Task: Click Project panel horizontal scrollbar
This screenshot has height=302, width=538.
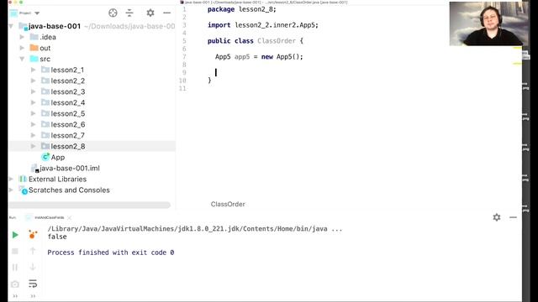Action: (x=90, y=205)
